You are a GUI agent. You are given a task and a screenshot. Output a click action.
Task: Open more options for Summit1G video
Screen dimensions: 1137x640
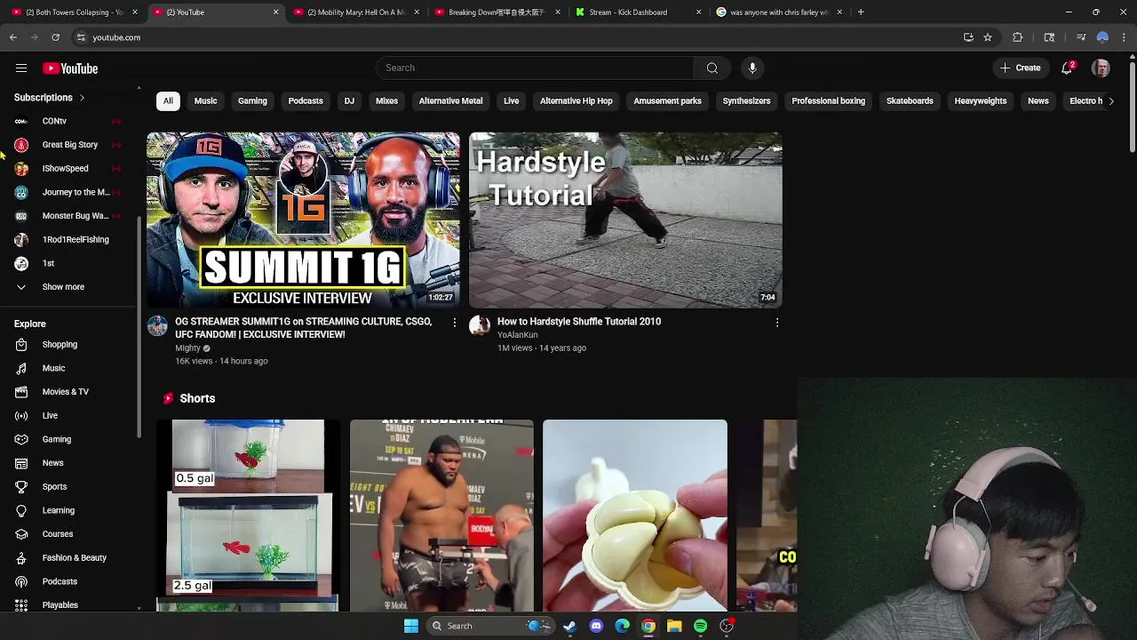454,323
